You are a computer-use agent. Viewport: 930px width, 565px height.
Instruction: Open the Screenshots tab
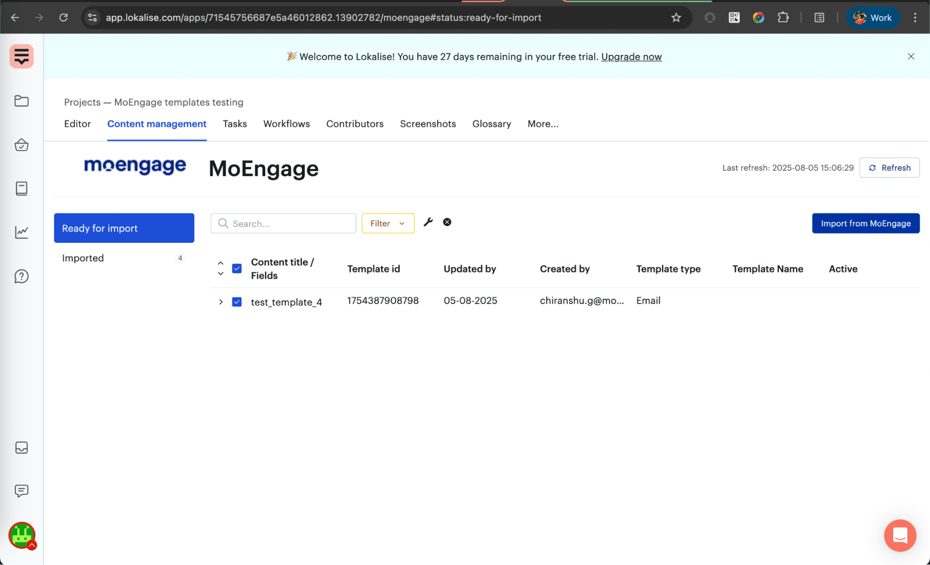pyautogui.click(x=428, y=124)
